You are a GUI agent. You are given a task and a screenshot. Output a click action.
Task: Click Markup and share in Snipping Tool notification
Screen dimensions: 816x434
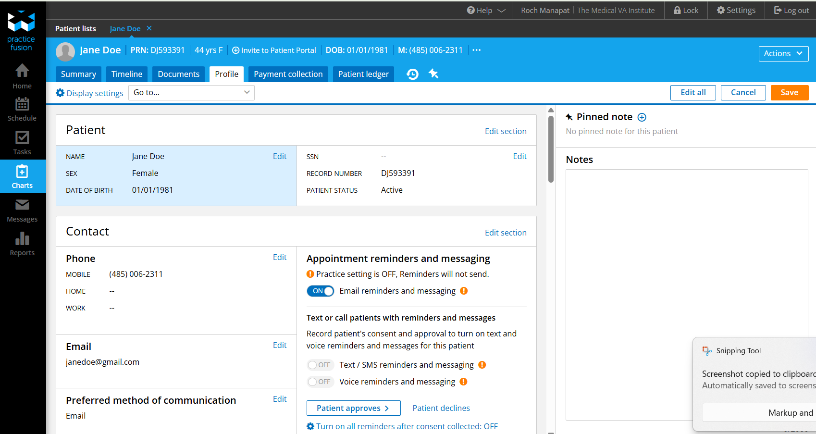coord(759,413)
